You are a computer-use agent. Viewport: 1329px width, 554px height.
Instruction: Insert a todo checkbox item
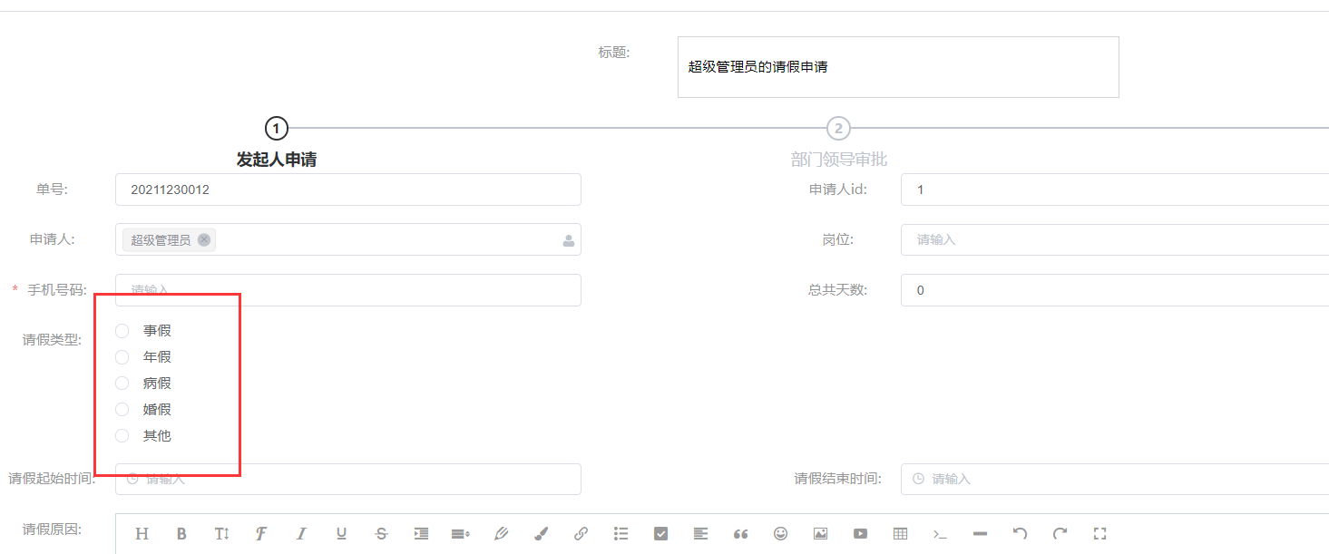click(660, 534)
